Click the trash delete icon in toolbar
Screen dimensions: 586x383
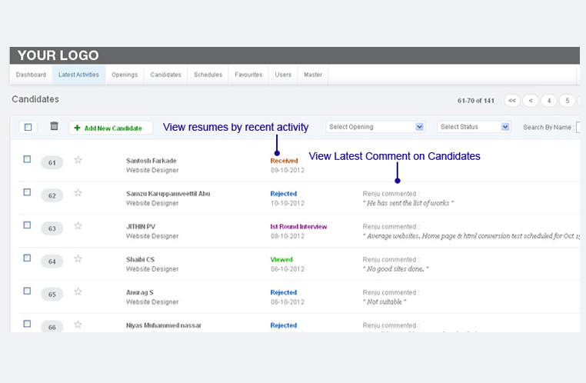coord(54,127)
